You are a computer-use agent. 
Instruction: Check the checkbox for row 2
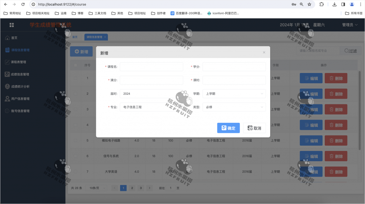(x=76, y=94)
